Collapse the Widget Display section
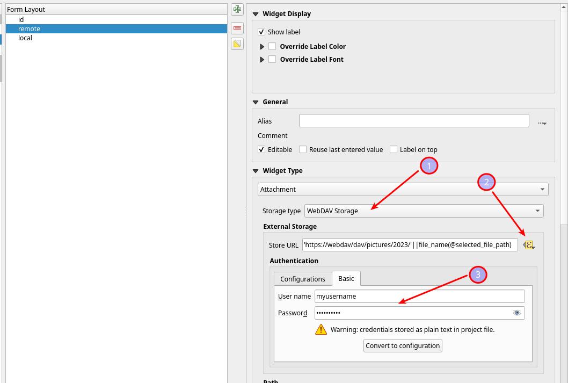Viewport: 568px width, 383px height. (x=256, y=14)
